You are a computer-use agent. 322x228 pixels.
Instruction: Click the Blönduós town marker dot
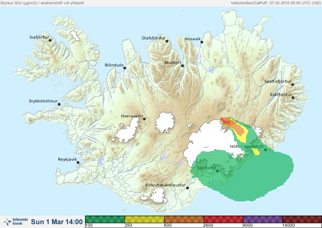pyautogui.click(x=125, y=68)
